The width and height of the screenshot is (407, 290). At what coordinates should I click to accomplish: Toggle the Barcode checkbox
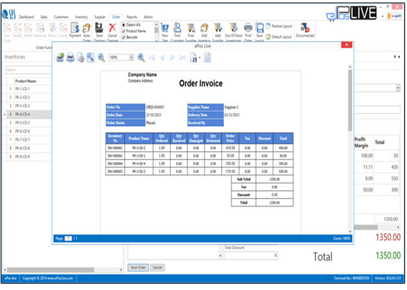tap(123, 37)
